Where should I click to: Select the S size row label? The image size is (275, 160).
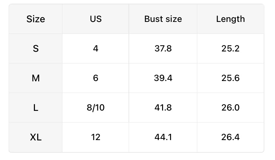[x=36, y=48]
